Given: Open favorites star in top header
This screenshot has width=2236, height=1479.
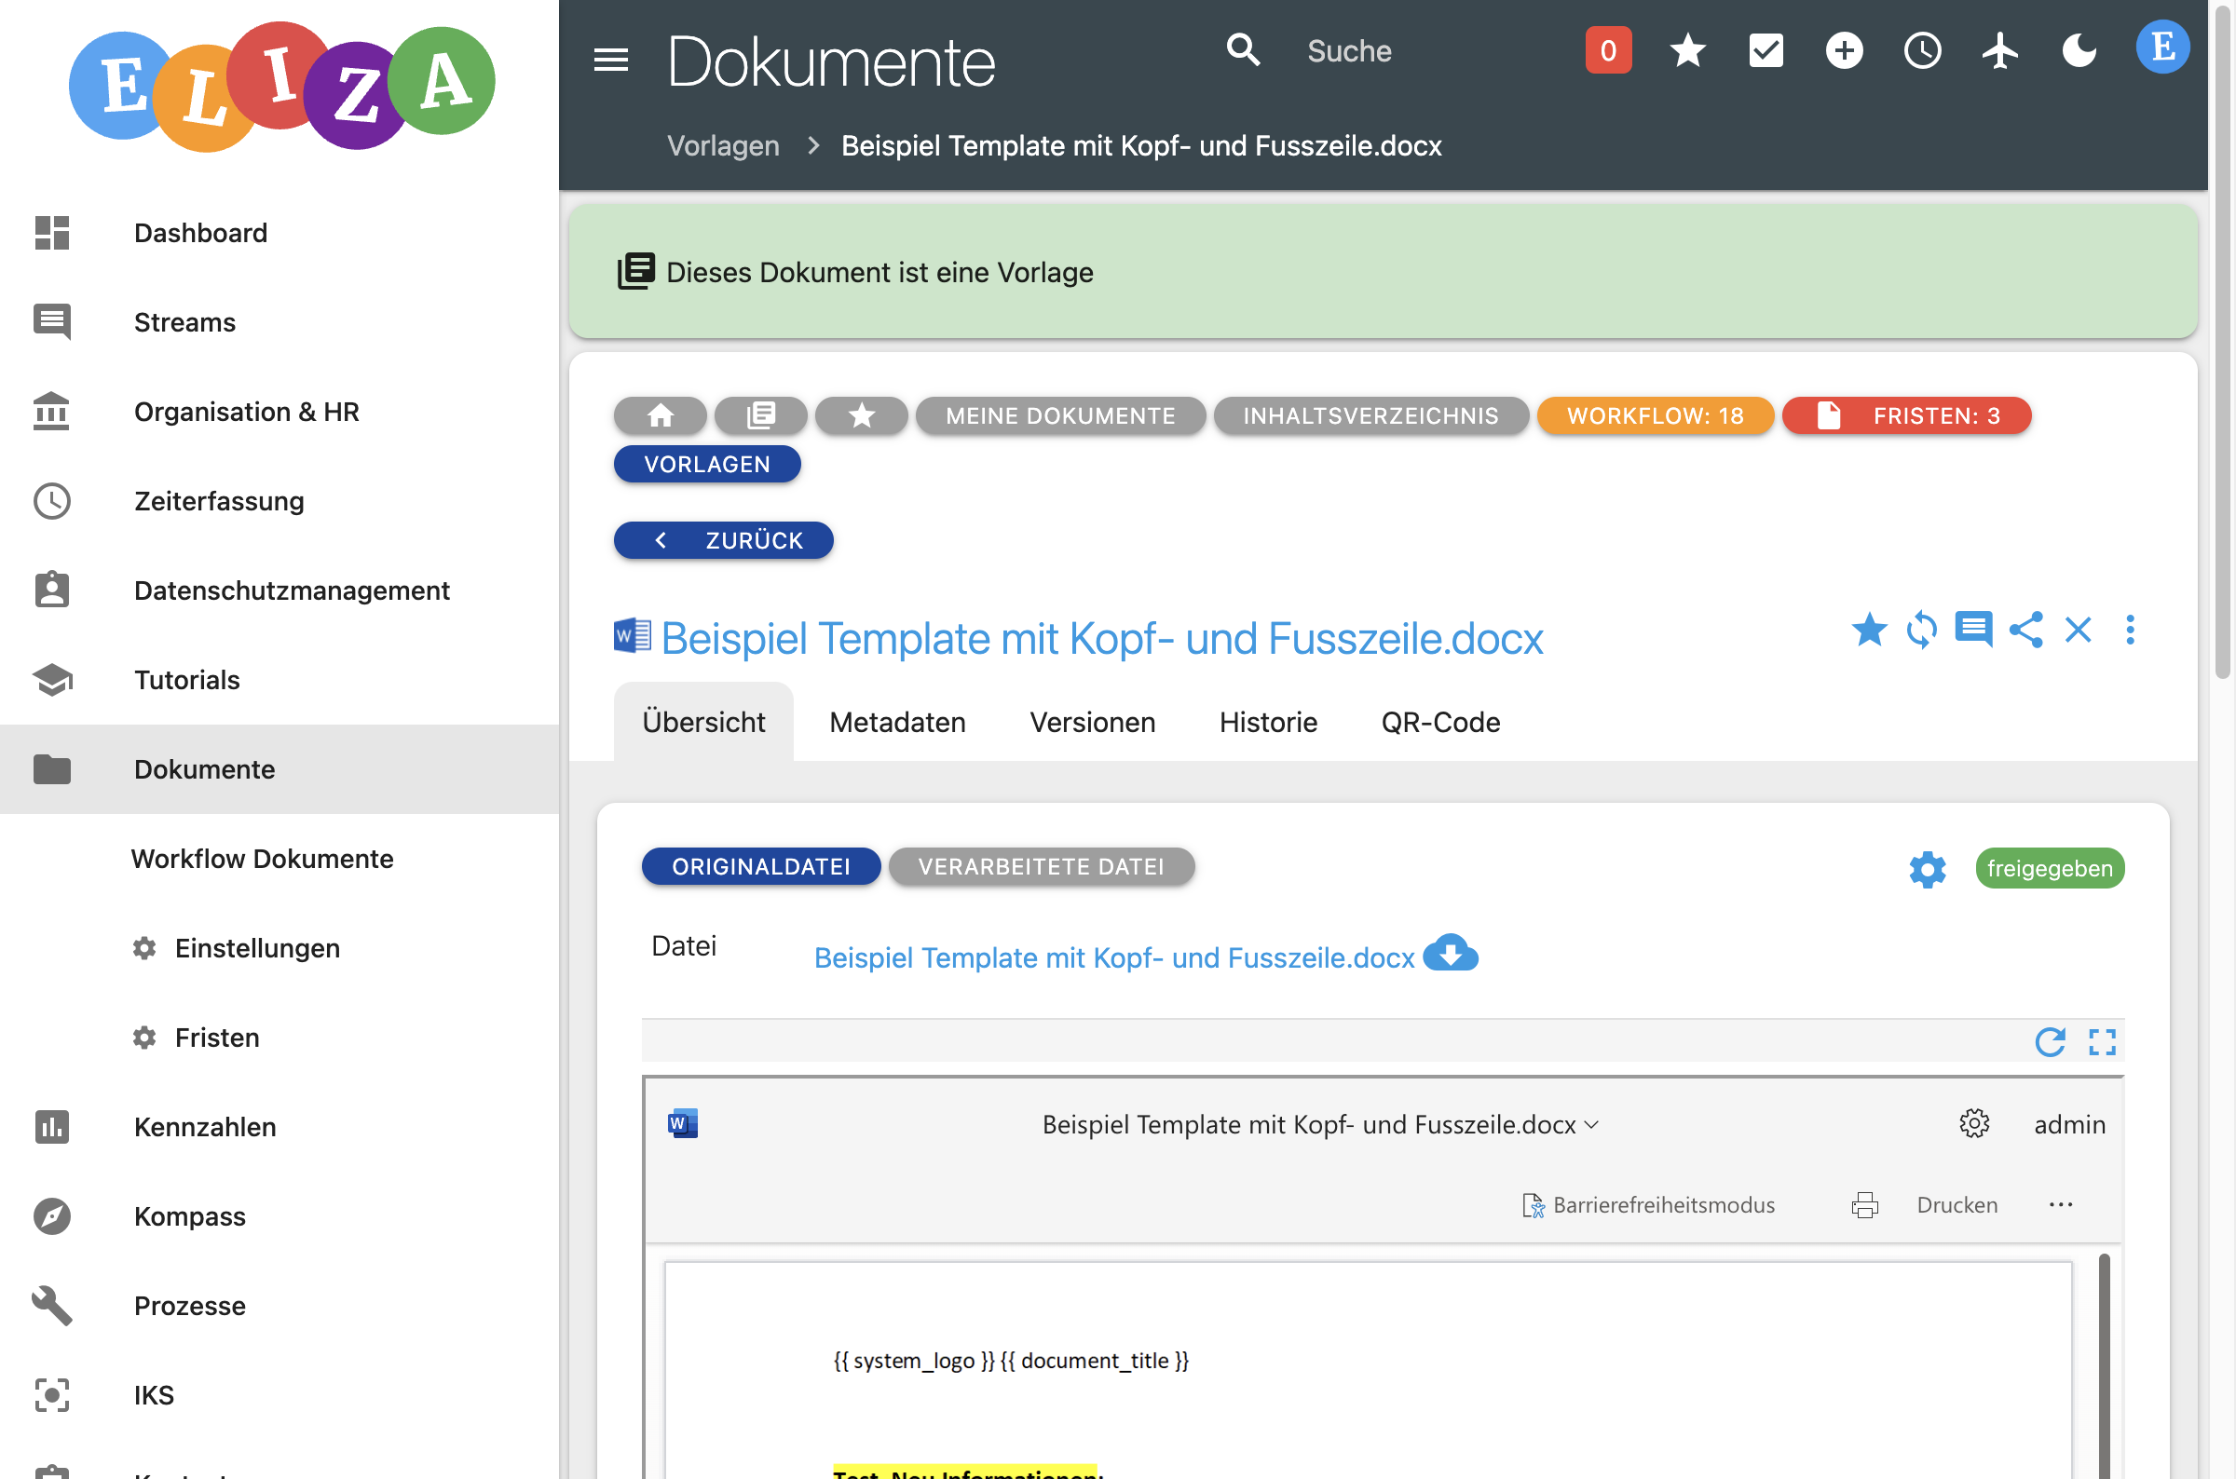Looking at the screenshot, I should pos(1687,50).
